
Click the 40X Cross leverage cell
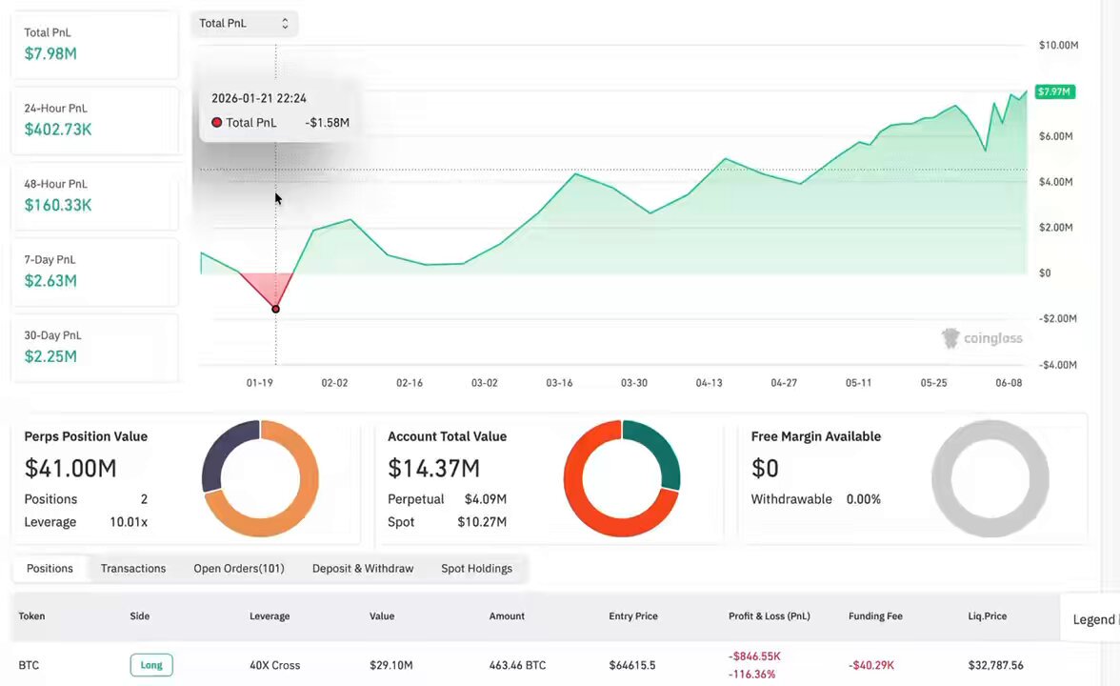tap(274, 665)
